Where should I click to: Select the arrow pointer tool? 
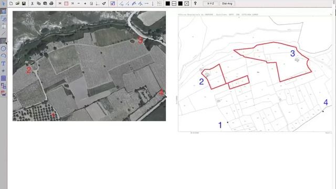click(x=3, y=3)
